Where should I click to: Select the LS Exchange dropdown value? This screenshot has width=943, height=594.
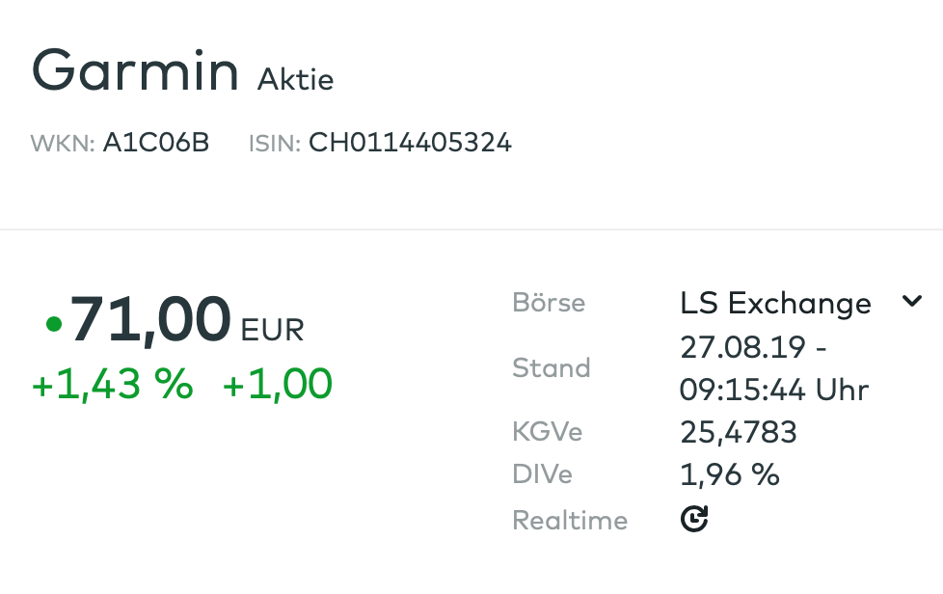tap(775, 304)
